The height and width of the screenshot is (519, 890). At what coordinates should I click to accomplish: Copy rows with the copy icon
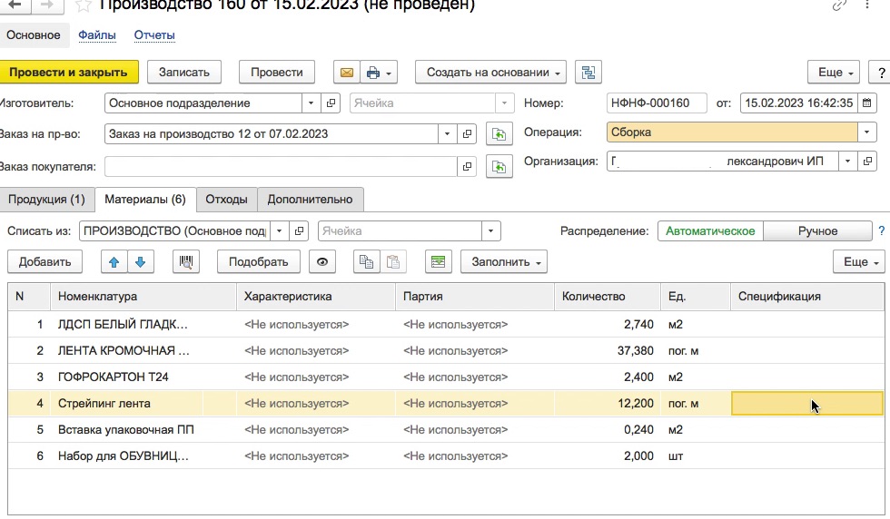click(366, 262)
